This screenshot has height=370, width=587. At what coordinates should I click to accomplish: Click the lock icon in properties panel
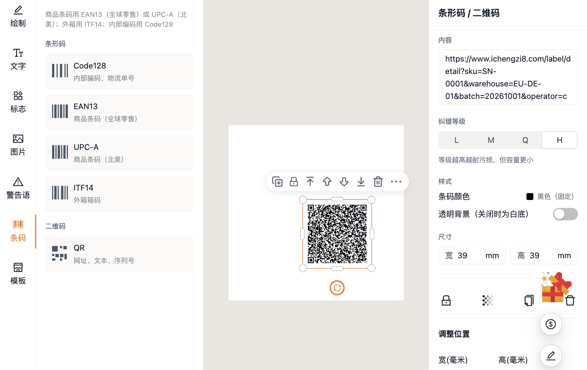click(x=446, y=301)
